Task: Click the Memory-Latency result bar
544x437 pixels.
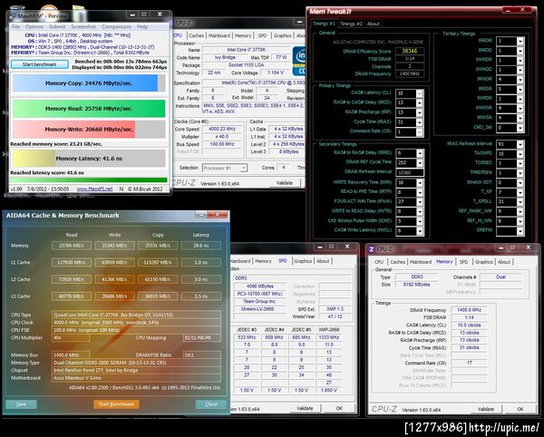Action: (89, 159)
